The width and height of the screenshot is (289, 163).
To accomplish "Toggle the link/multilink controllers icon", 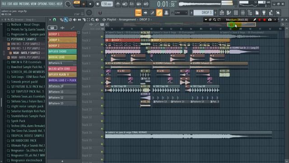I will click(159, 13).
